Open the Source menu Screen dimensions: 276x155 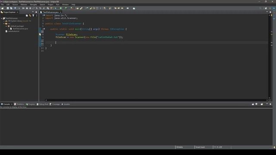[x=15, y=5]
